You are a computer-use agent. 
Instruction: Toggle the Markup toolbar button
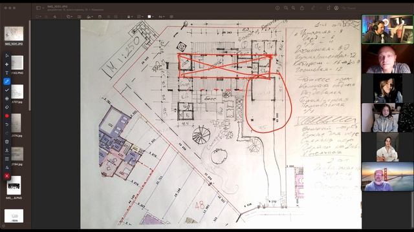coord(336,8)
